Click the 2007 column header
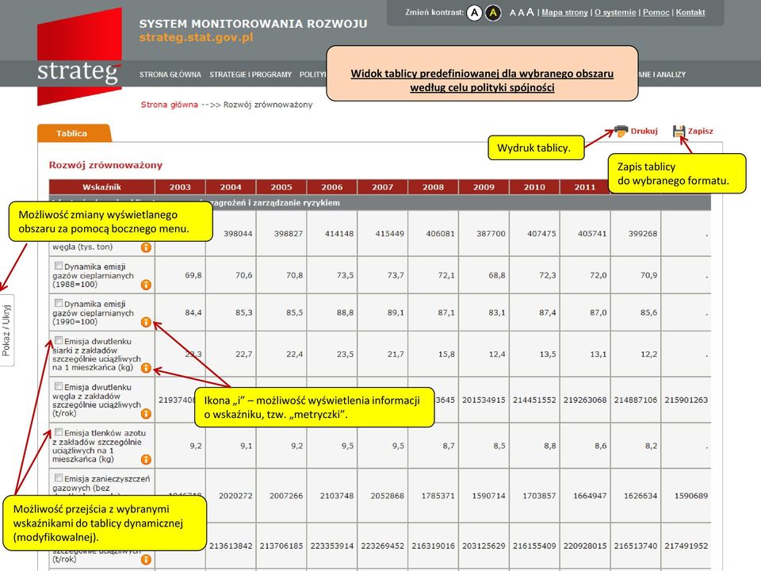Screen dimensions: 761x571 tap(382, 187)
